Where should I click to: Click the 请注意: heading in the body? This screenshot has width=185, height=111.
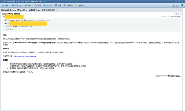click(x=6, y=60)
